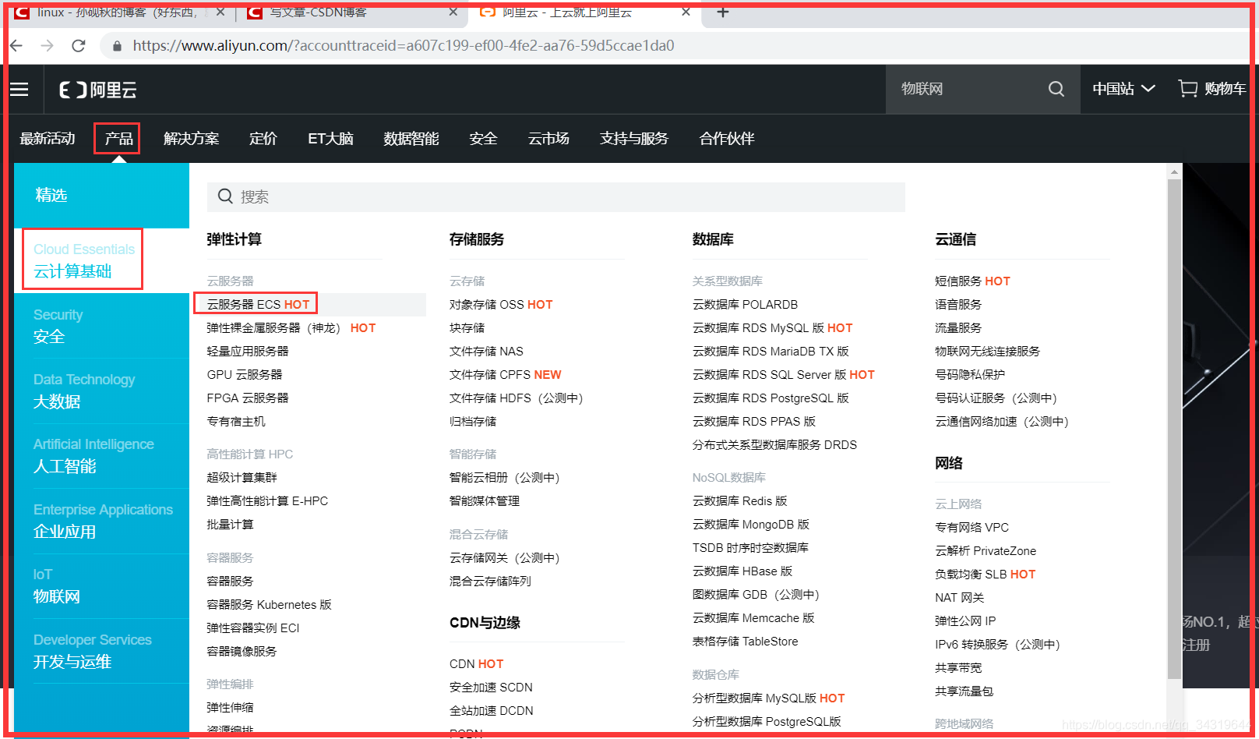
Task: Open 文件存储 NAS link
Action: point(486,351)
